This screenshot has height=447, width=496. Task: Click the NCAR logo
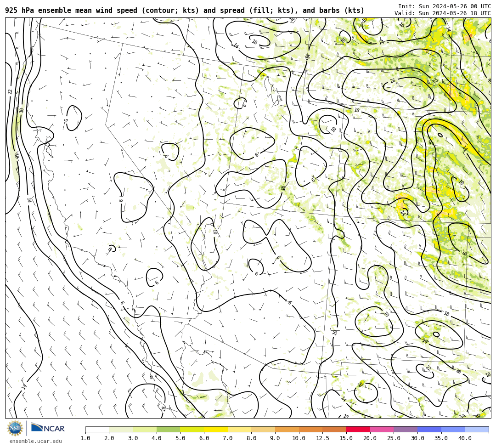pyautogui.click(x=48, y=428)
